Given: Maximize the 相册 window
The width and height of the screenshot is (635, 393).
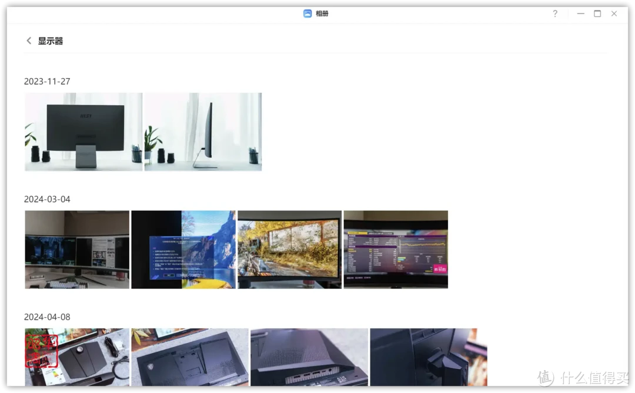Looking at the screenshot, I should point(596,13).
